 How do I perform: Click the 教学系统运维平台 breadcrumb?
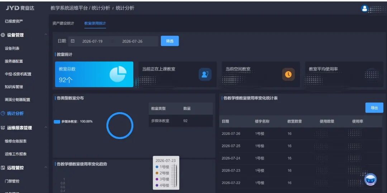click(69, 8)
